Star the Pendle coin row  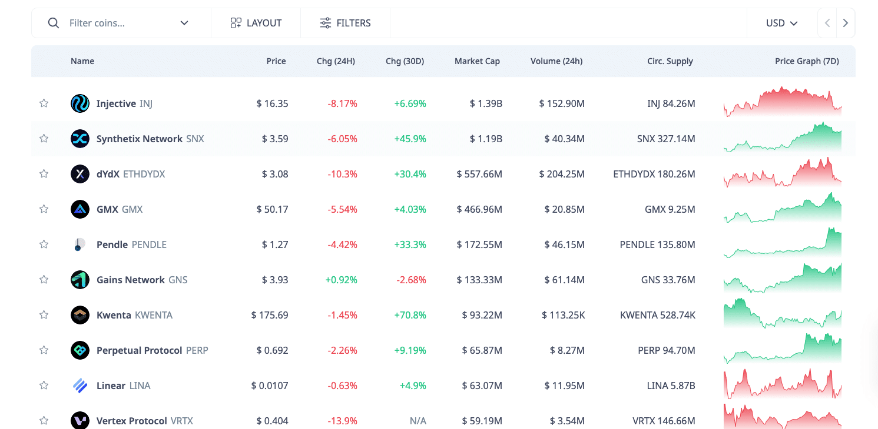(44, 244)
